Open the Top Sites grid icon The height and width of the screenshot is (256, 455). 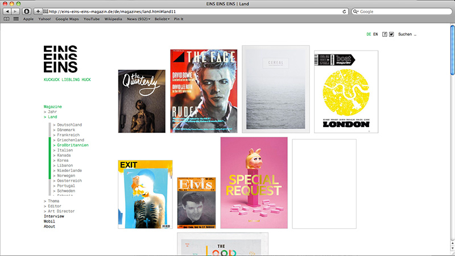(x=16, y=19)
